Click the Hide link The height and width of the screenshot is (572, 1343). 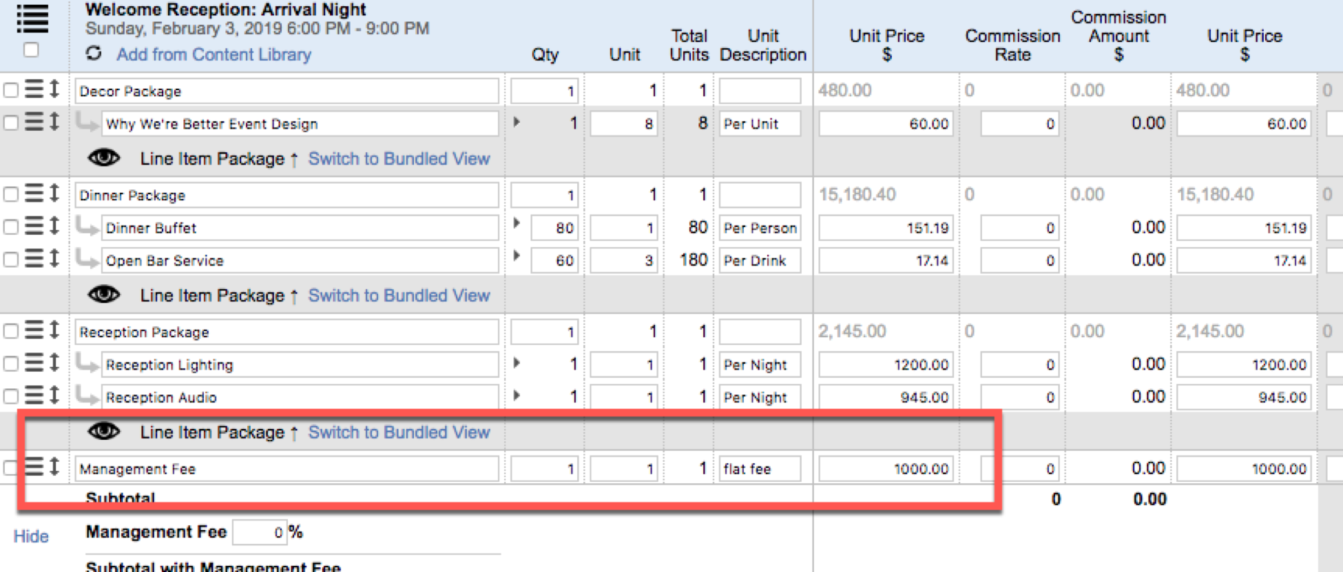coord(31,536)
